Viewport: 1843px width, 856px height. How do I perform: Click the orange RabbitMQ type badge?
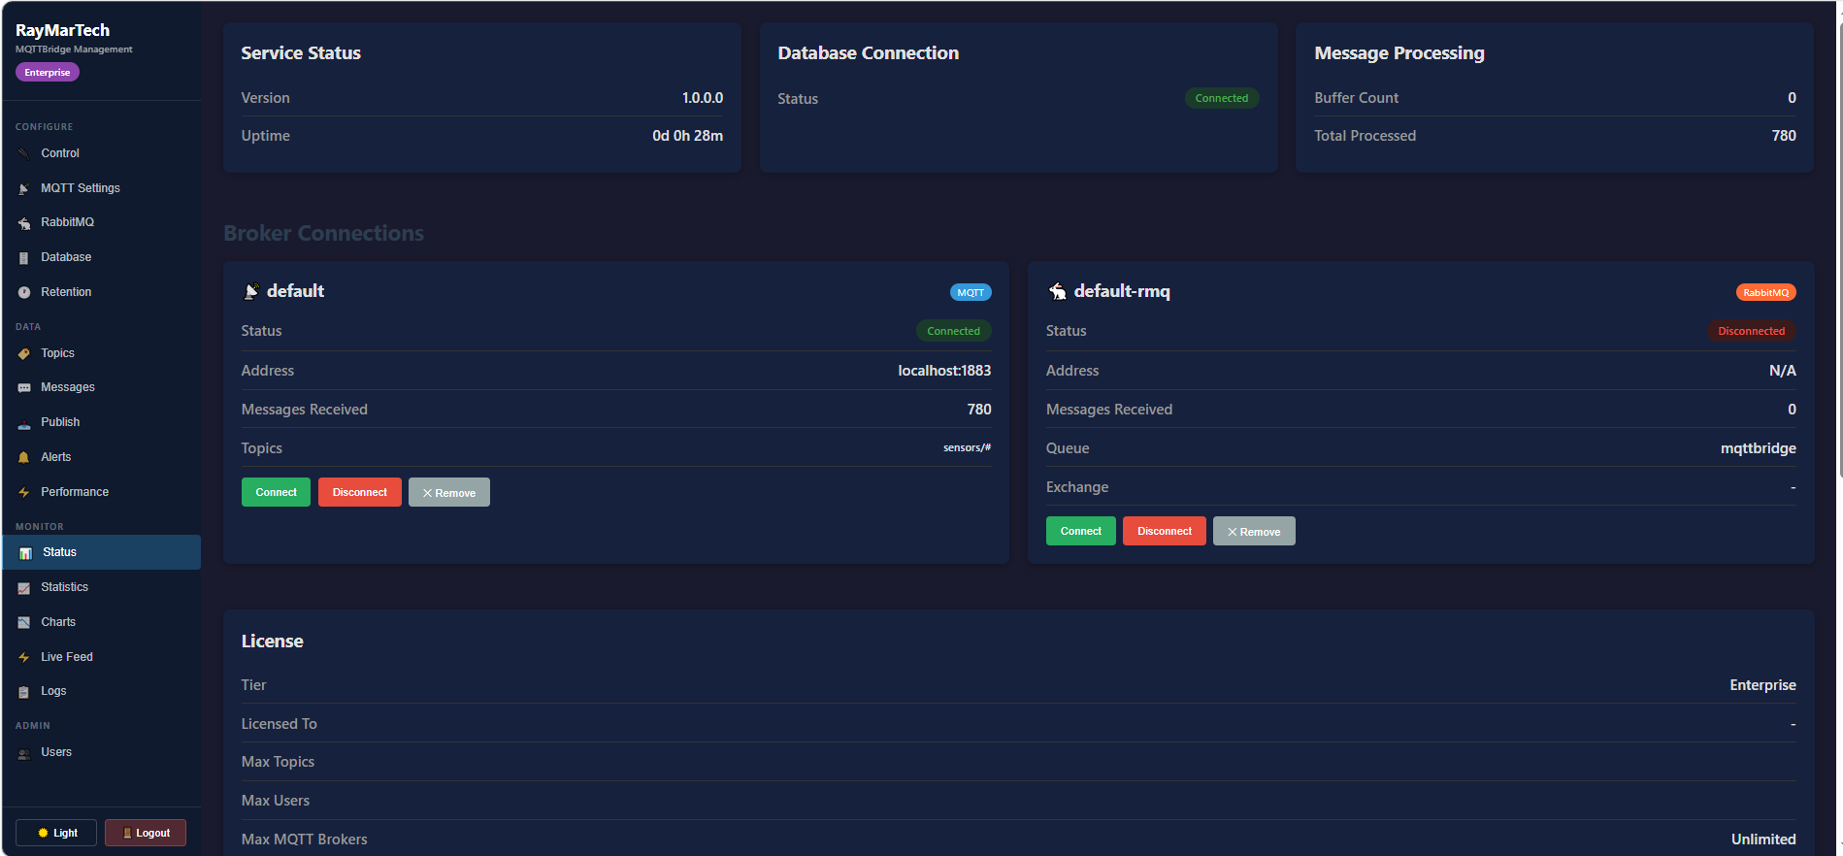[x=1765, y=292]
